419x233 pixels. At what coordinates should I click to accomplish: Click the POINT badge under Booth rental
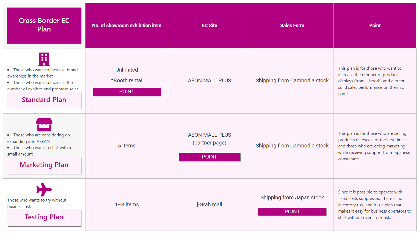(x=127, y=92)
